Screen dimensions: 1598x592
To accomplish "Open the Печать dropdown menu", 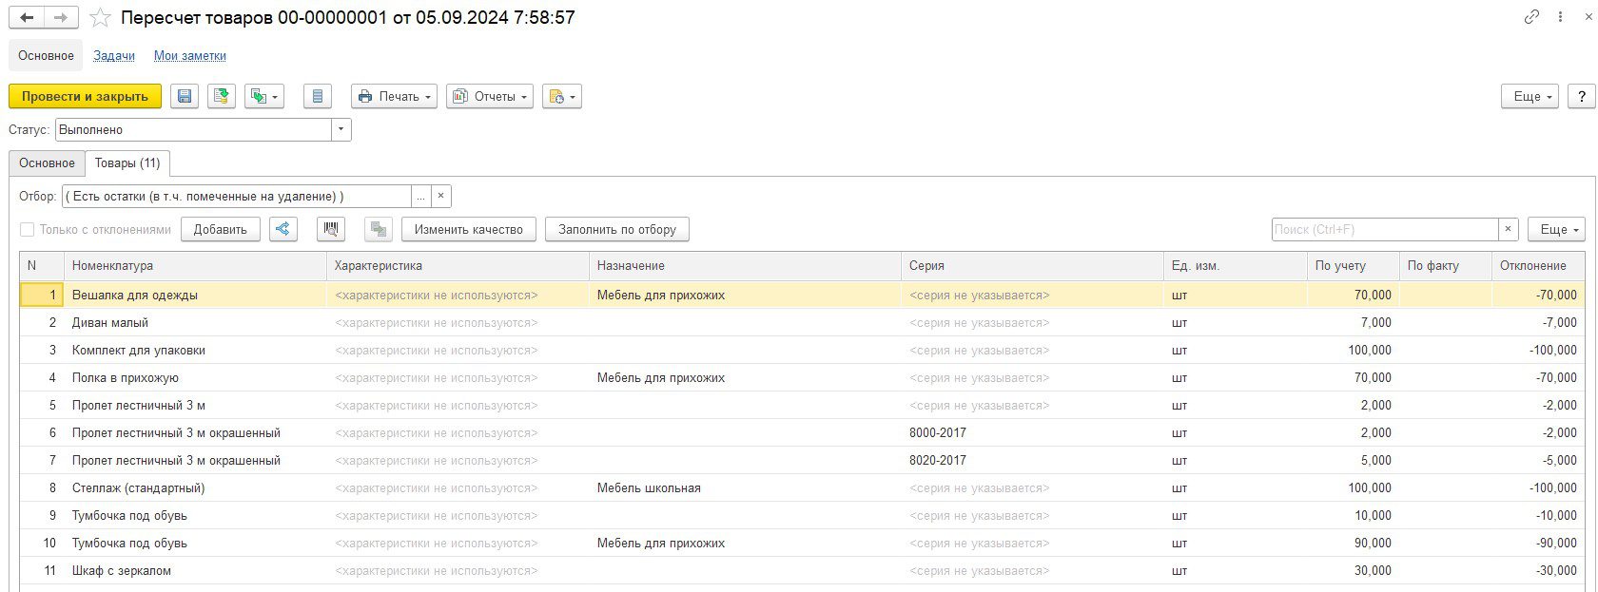I will tap(394, 96).
